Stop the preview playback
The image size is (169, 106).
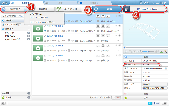tap(130, 52)
